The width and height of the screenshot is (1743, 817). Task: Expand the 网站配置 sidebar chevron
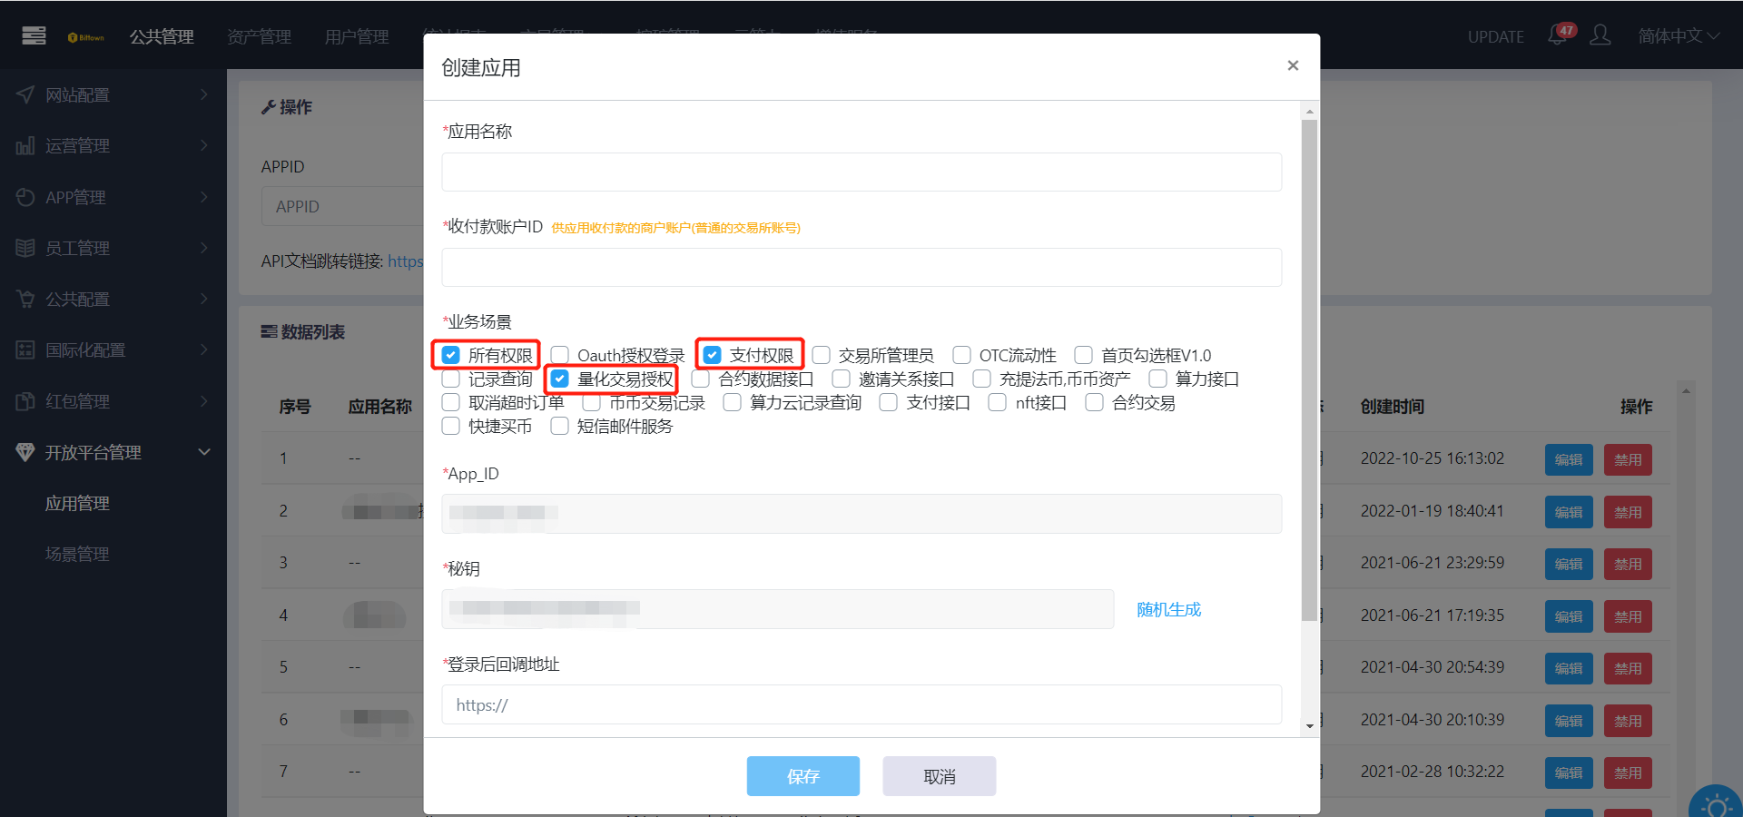(203, 94)
